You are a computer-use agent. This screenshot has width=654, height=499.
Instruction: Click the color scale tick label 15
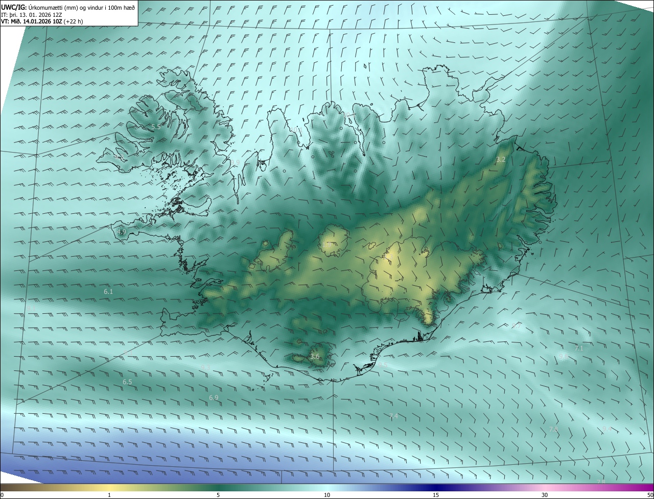436,495
